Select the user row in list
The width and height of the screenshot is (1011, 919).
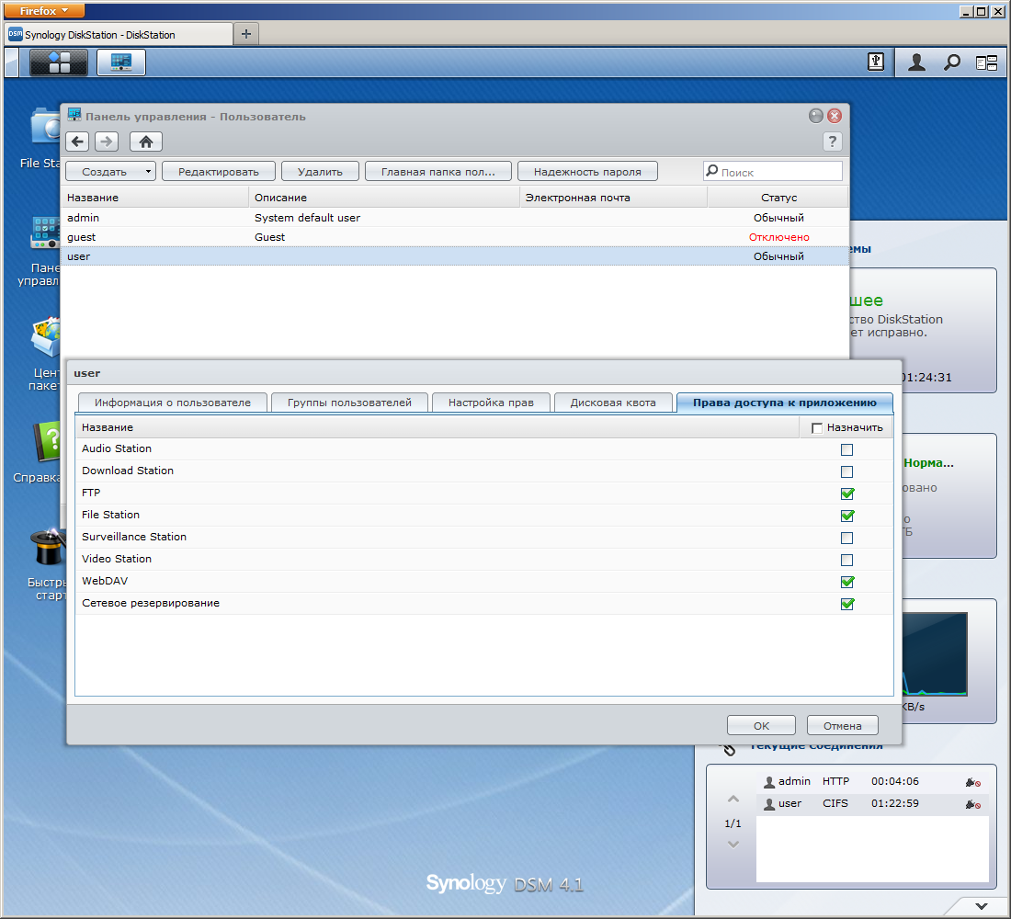coord(455,256)
